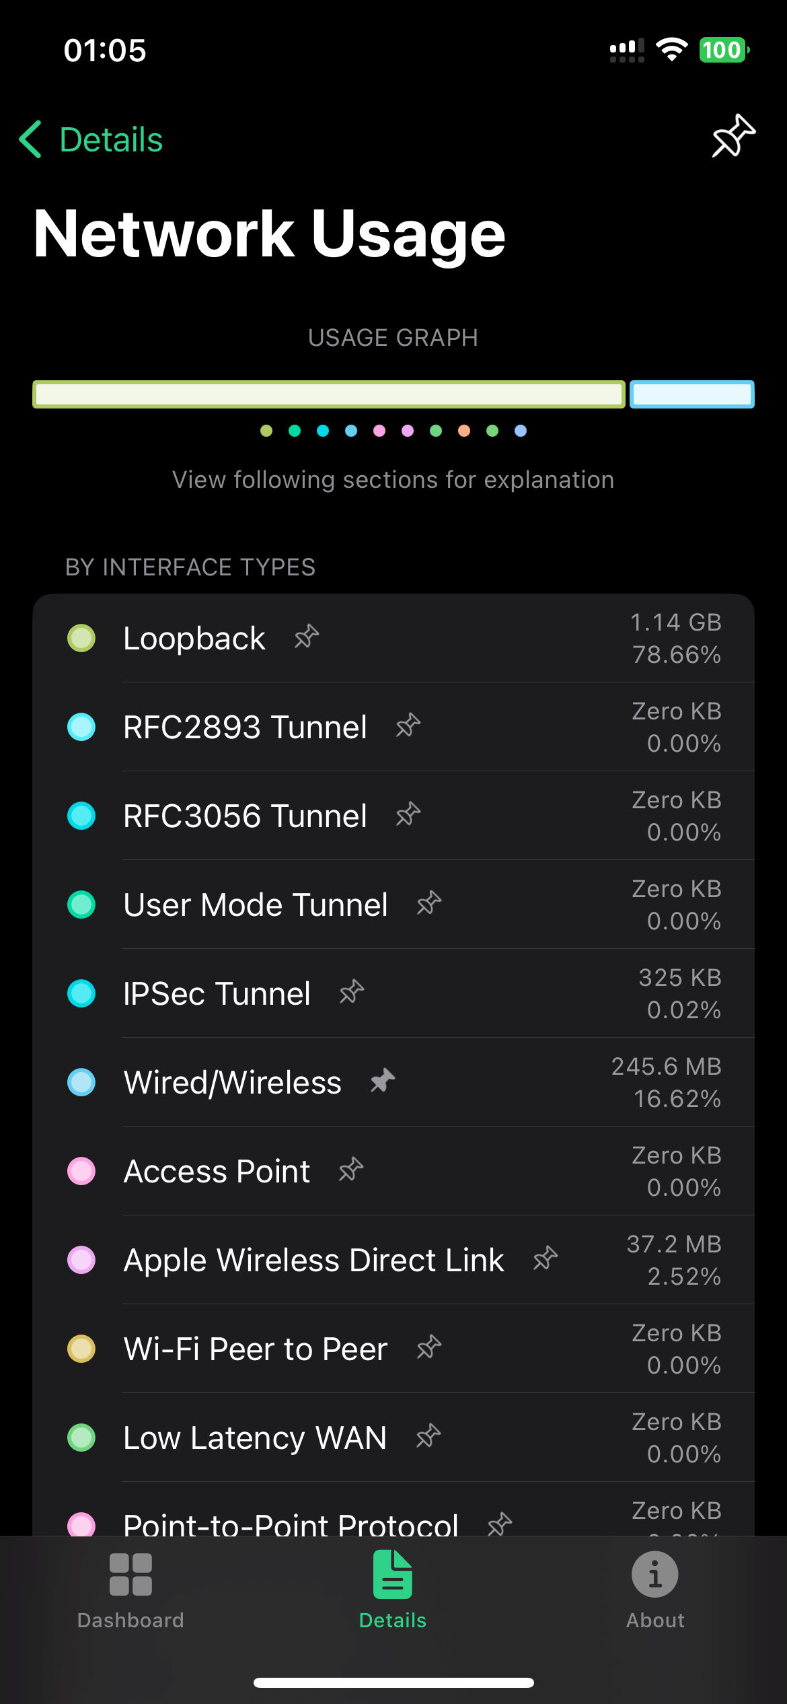This screenshot has width=787, height=1704.
Task: Tap the first dot in the legend dots row
Action: point(266,431)
